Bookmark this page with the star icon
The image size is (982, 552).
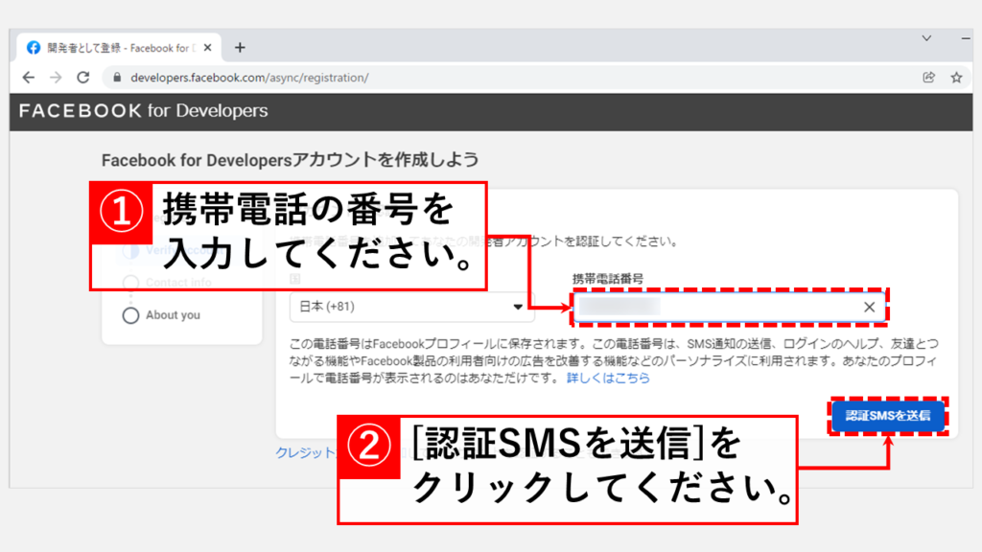click(956, 78)
